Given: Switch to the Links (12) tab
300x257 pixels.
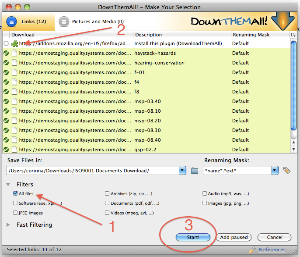Looking at the screenshot, I should point(28,21).
